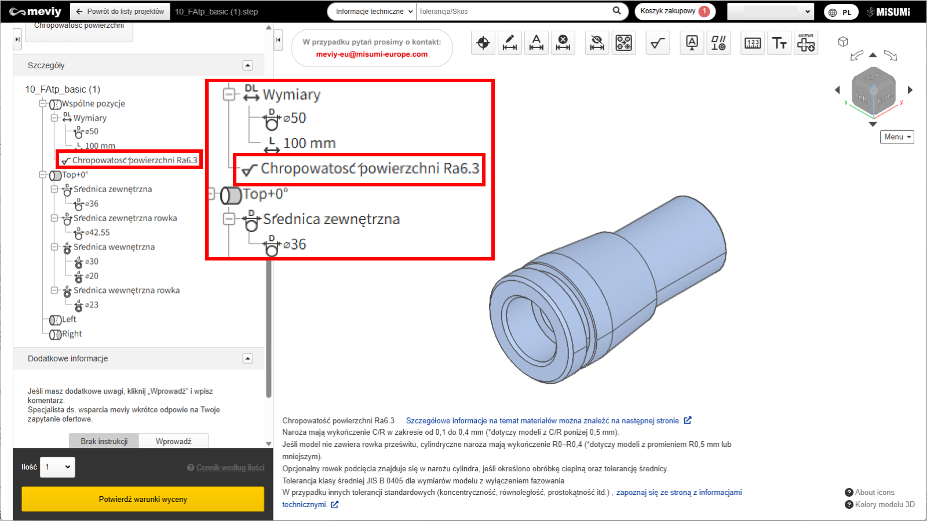Click the text size Tt icon
Screen dimensions: 927x521
tap(779, 43)
